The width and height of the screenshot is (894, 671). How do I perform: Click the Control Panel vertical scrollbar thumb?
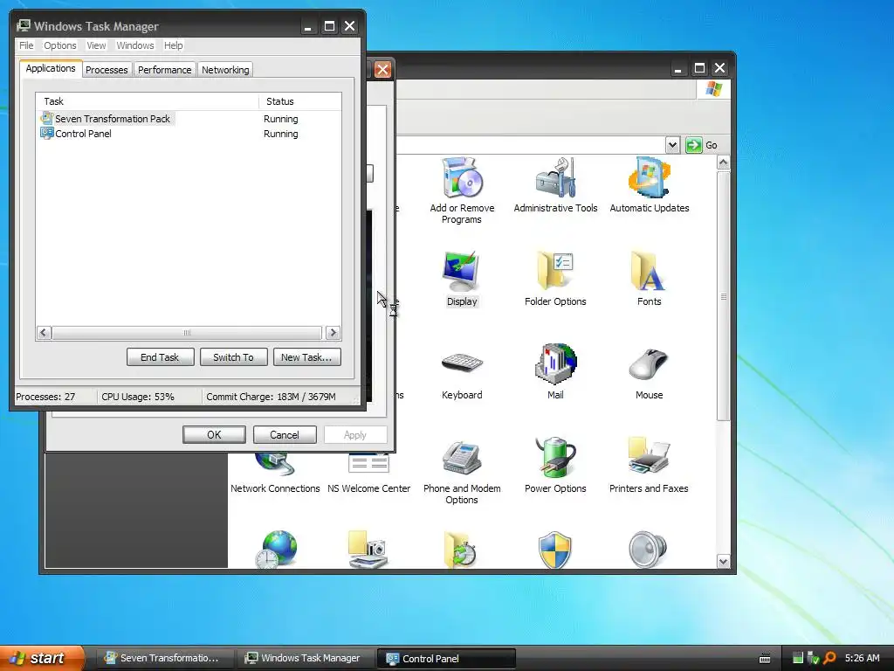(x=724, y=296)
